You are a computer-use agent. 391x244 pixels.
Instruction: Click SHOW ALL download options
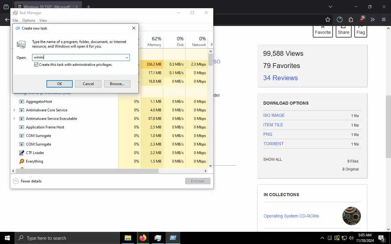pos(272,160)
